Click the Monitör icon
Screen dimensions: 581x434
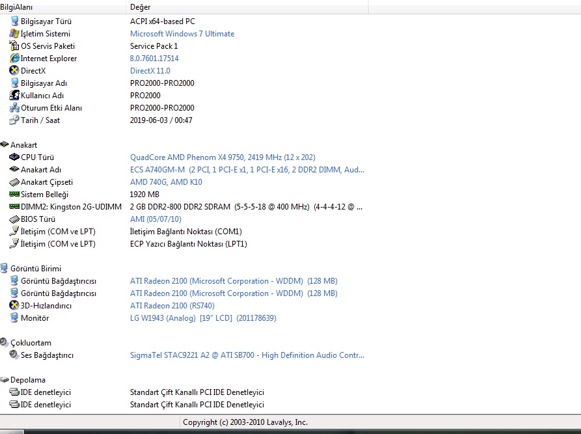click(x=14, y=318)
